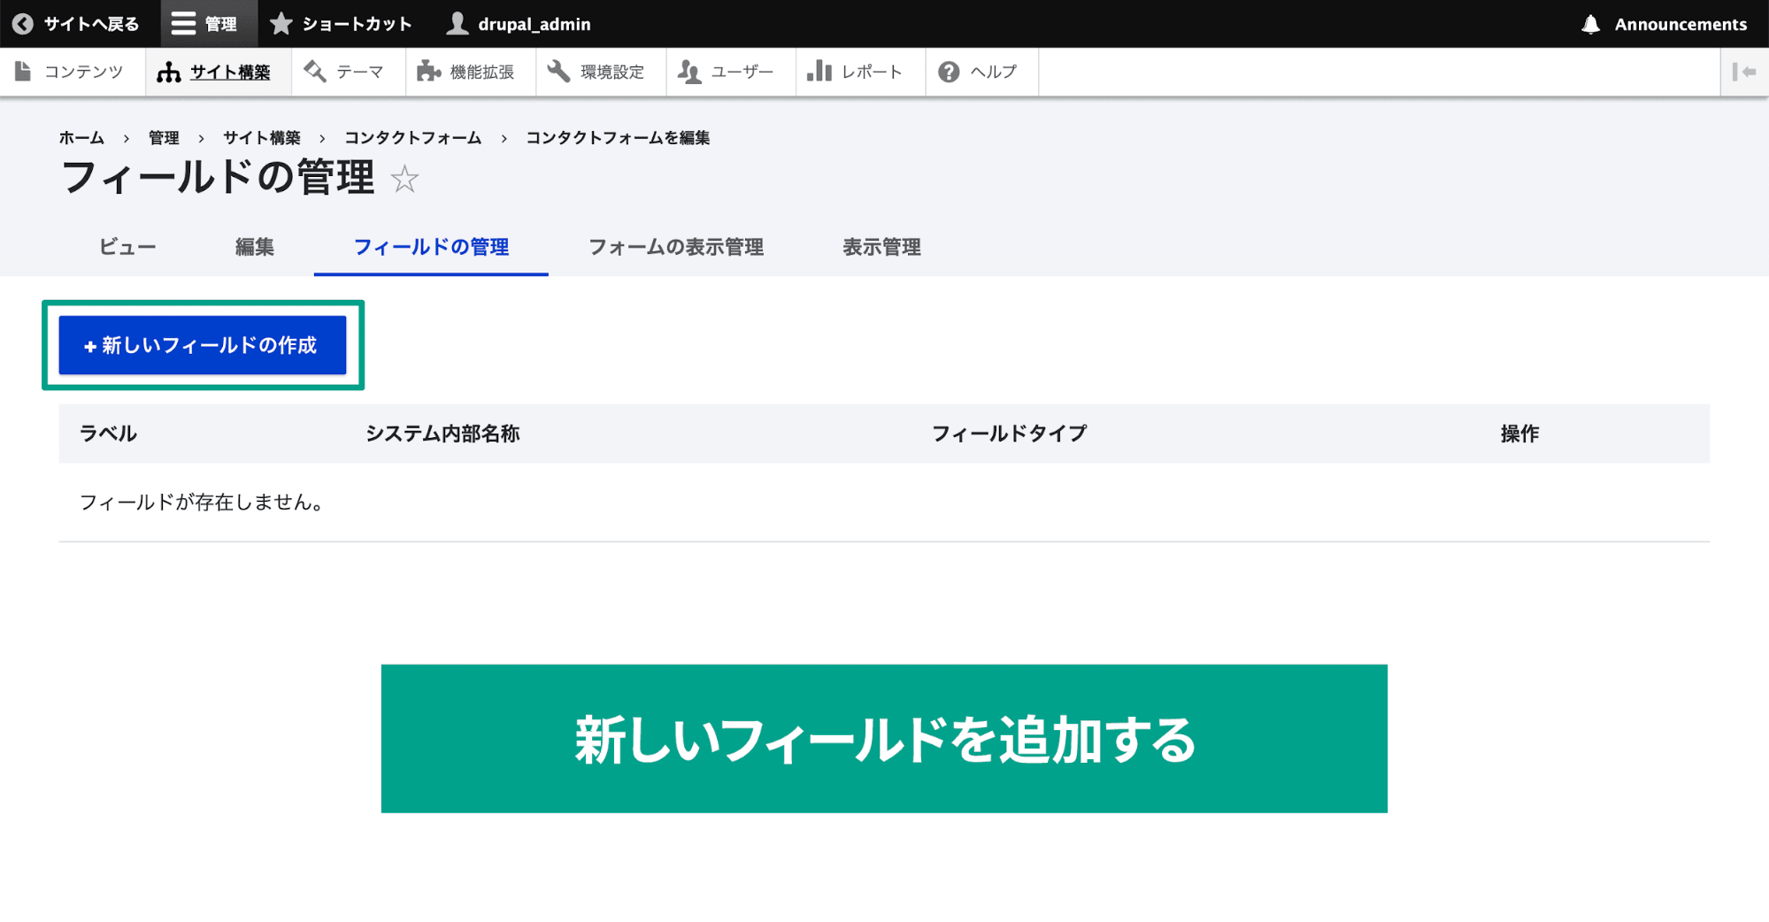Switch to the ビュー tab
1769x922 pixels.
127,247
